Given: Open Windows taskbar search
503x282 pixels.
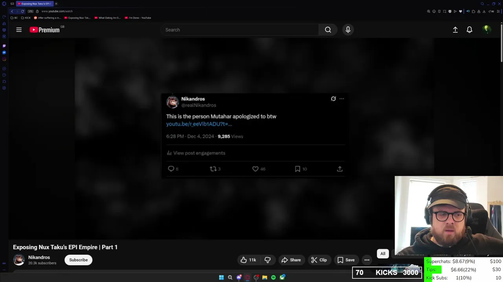Looking at the screenshot, I should (x=230, y=277).
